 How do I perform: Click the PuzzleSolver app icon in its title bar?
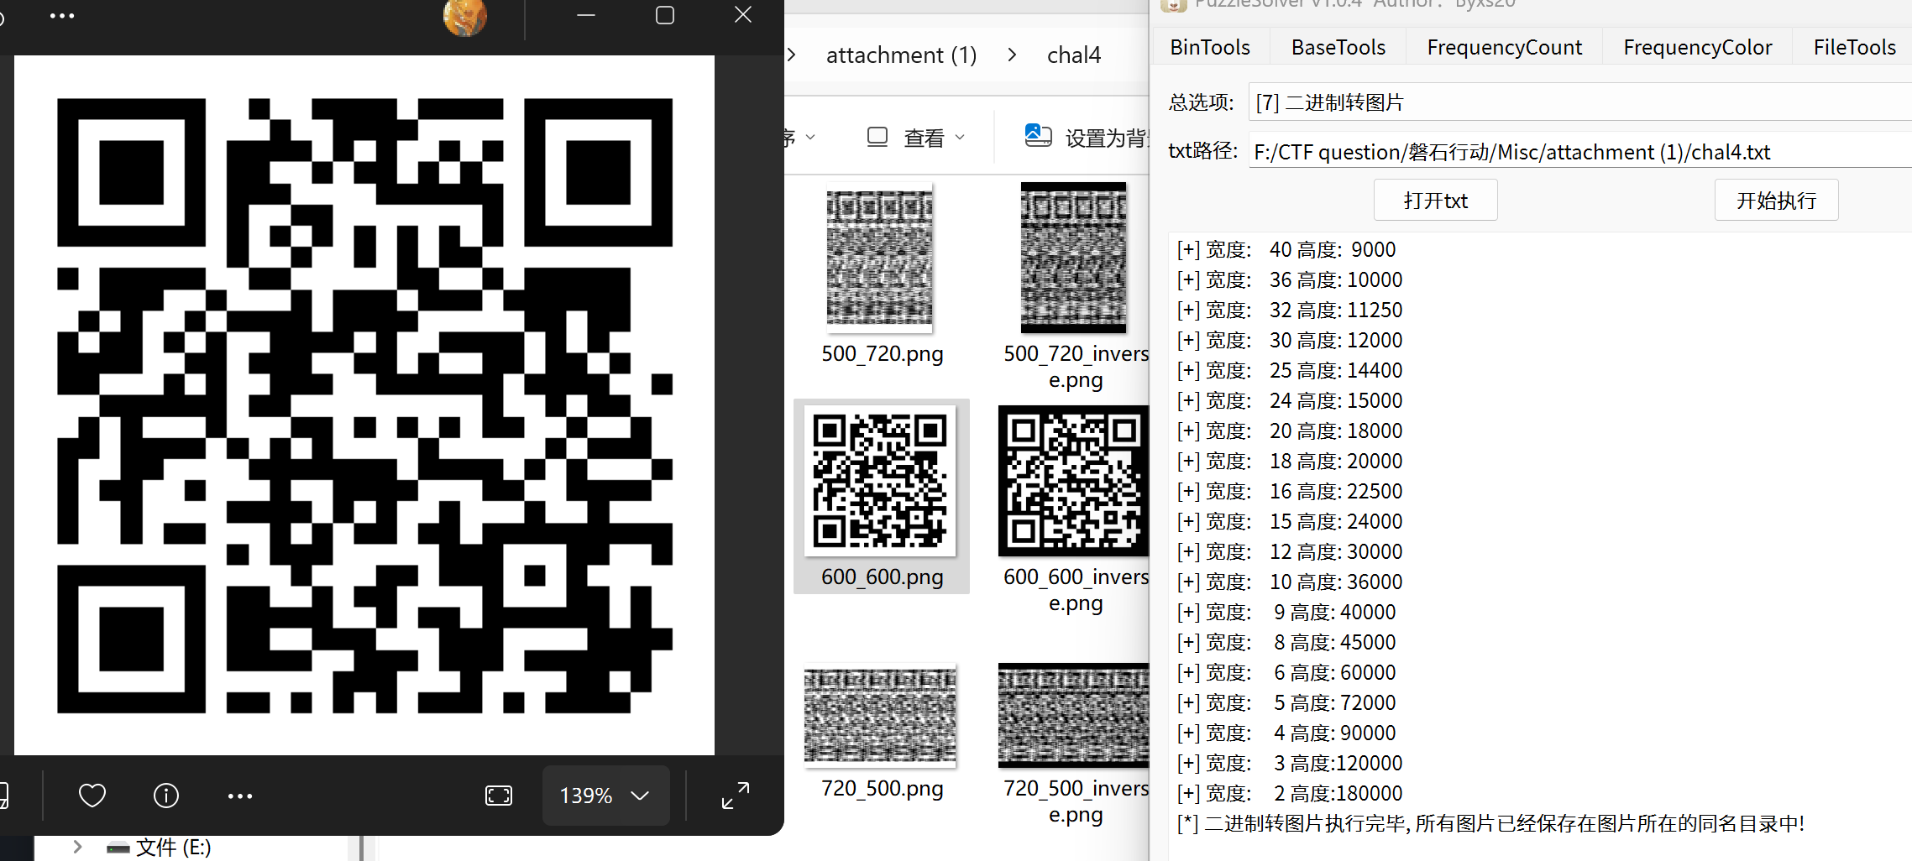(x=1173, y=4)
